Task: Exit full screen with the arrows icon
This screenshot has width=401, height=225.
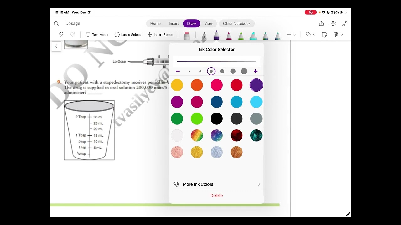Action: click(x=345, y=23)
